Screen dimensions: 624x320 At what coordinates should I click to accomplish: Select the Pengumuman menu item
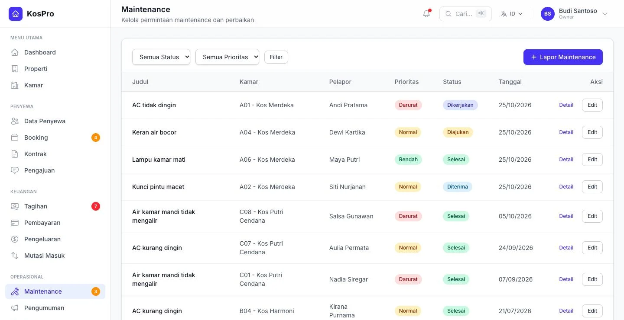[55, 308]
